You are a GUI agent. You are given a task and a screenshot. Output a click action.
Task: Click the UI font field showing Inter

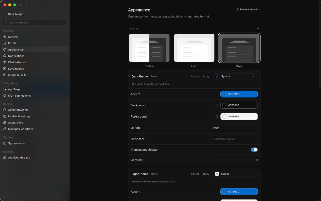(x=234, y=128)
